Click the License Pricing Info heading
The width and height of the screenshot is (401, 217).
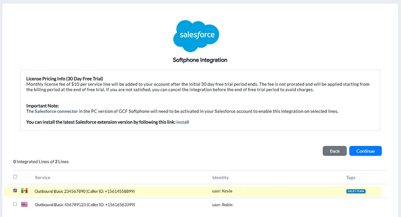(x=65, y=79)
